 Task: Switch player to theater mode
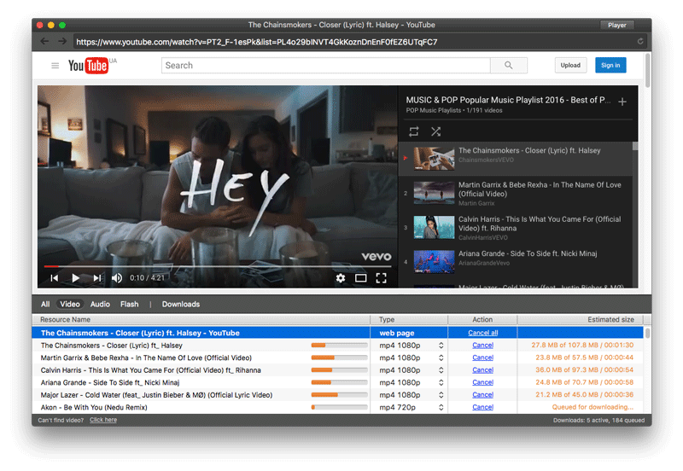click(360, 277)
